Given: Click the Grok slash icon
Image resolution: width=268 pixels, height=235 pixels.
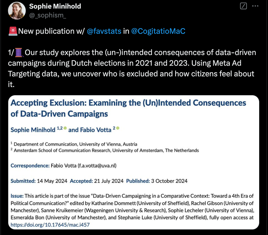Looking at the screenshot, I should point(243,6).
